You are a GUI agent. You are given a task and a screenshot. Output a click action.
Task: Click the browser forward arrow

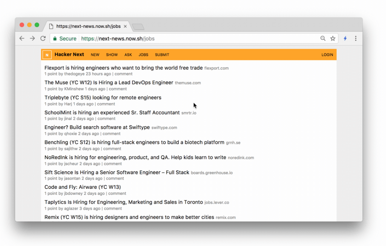tap(32, 38)
